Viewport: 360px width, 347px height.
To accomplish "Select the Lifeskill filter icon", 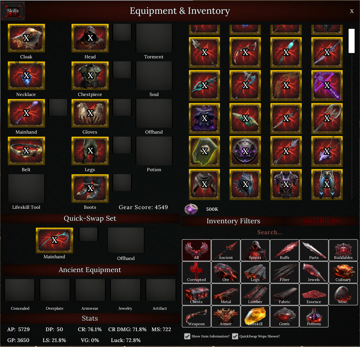I will point(255,316).
